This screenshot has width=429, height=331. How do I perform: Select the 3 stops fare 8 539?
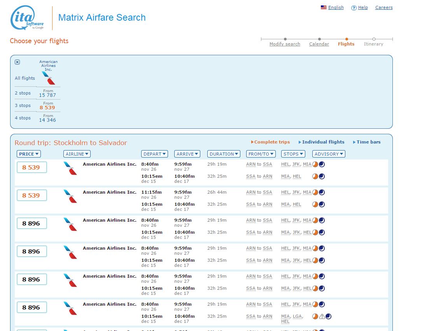coord(47,107)
